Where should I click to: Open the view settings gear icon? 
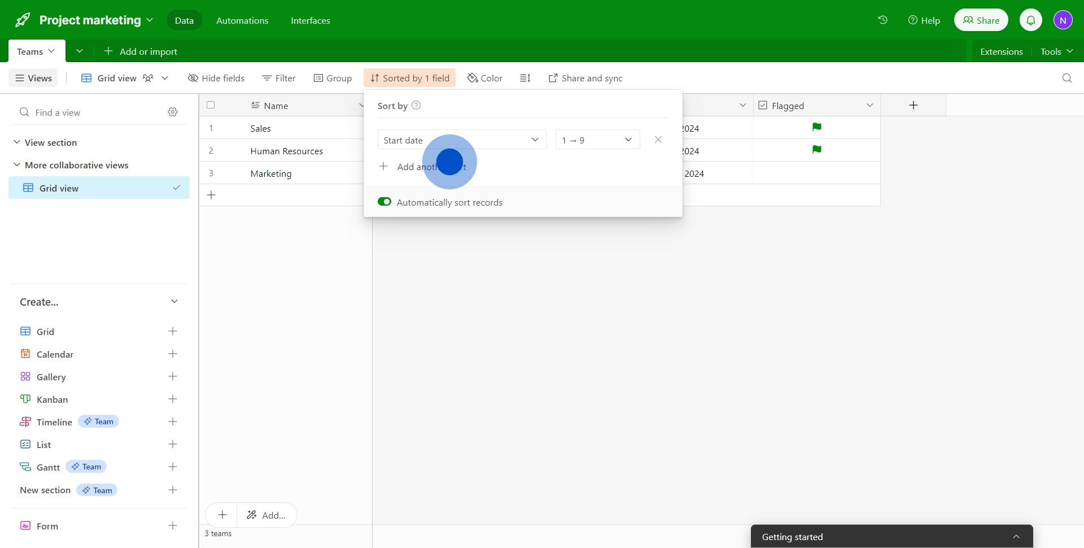pyautogui.click(x=173, y=112)
